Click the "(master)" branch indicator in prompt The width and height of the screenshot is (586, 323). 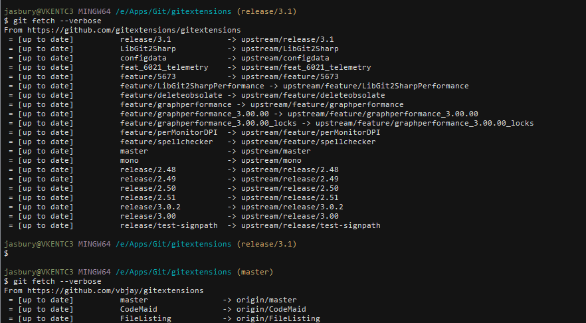point(255,272)
